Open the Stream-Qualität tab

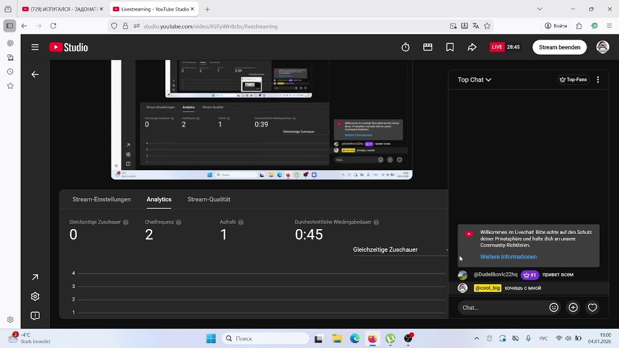[x=209, y=199]
